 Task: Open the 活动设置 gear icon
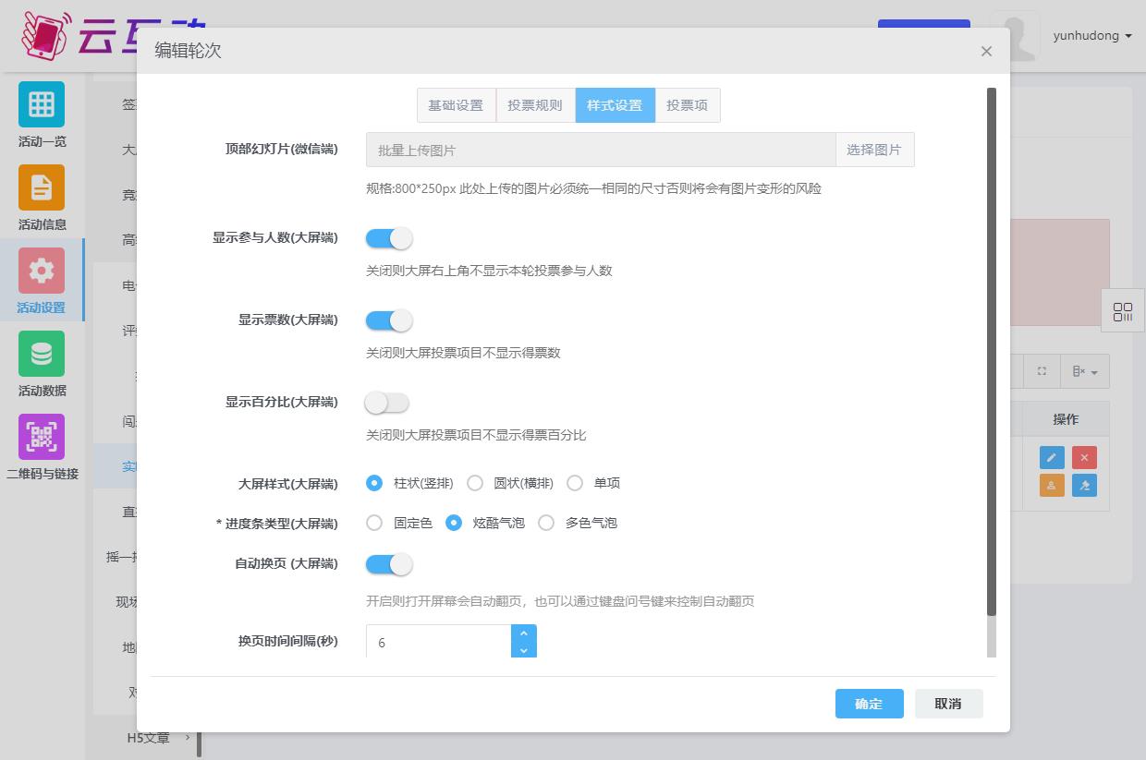(42, 271)
